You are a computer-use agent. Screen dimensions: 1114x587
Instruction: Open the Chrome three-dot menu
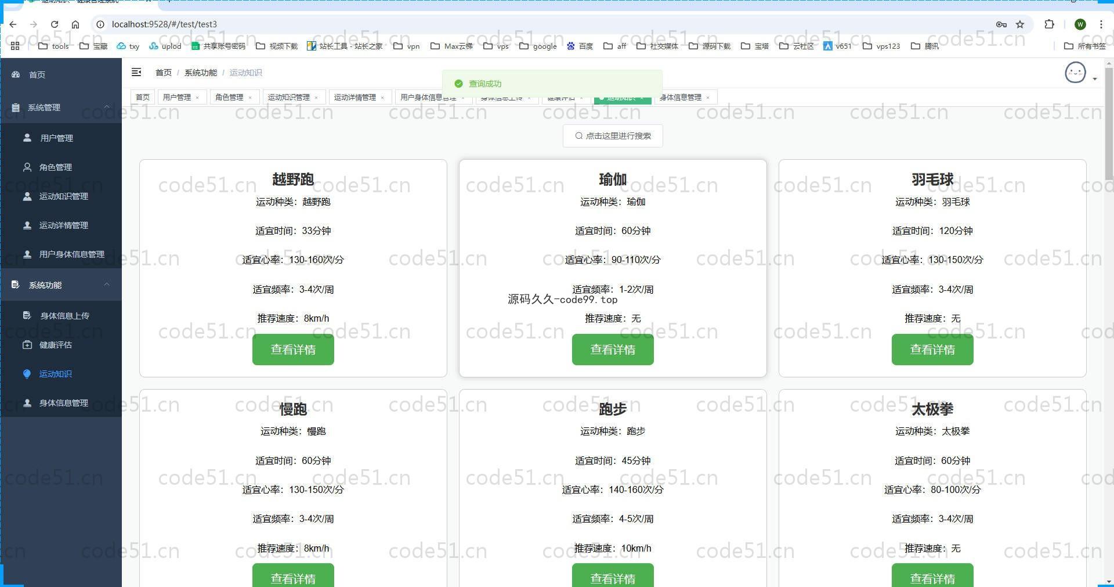click(x=1101, y=24)
